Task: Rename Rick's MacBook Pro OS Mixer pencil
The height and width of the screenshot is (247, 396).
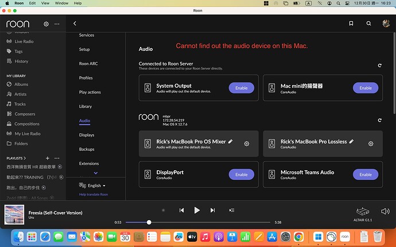Action: pyautogui.click(x=230, y=142)
